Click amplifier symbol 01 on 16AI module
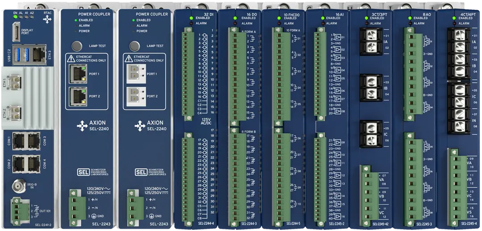 pyautogui.click(x=338, y=37)
